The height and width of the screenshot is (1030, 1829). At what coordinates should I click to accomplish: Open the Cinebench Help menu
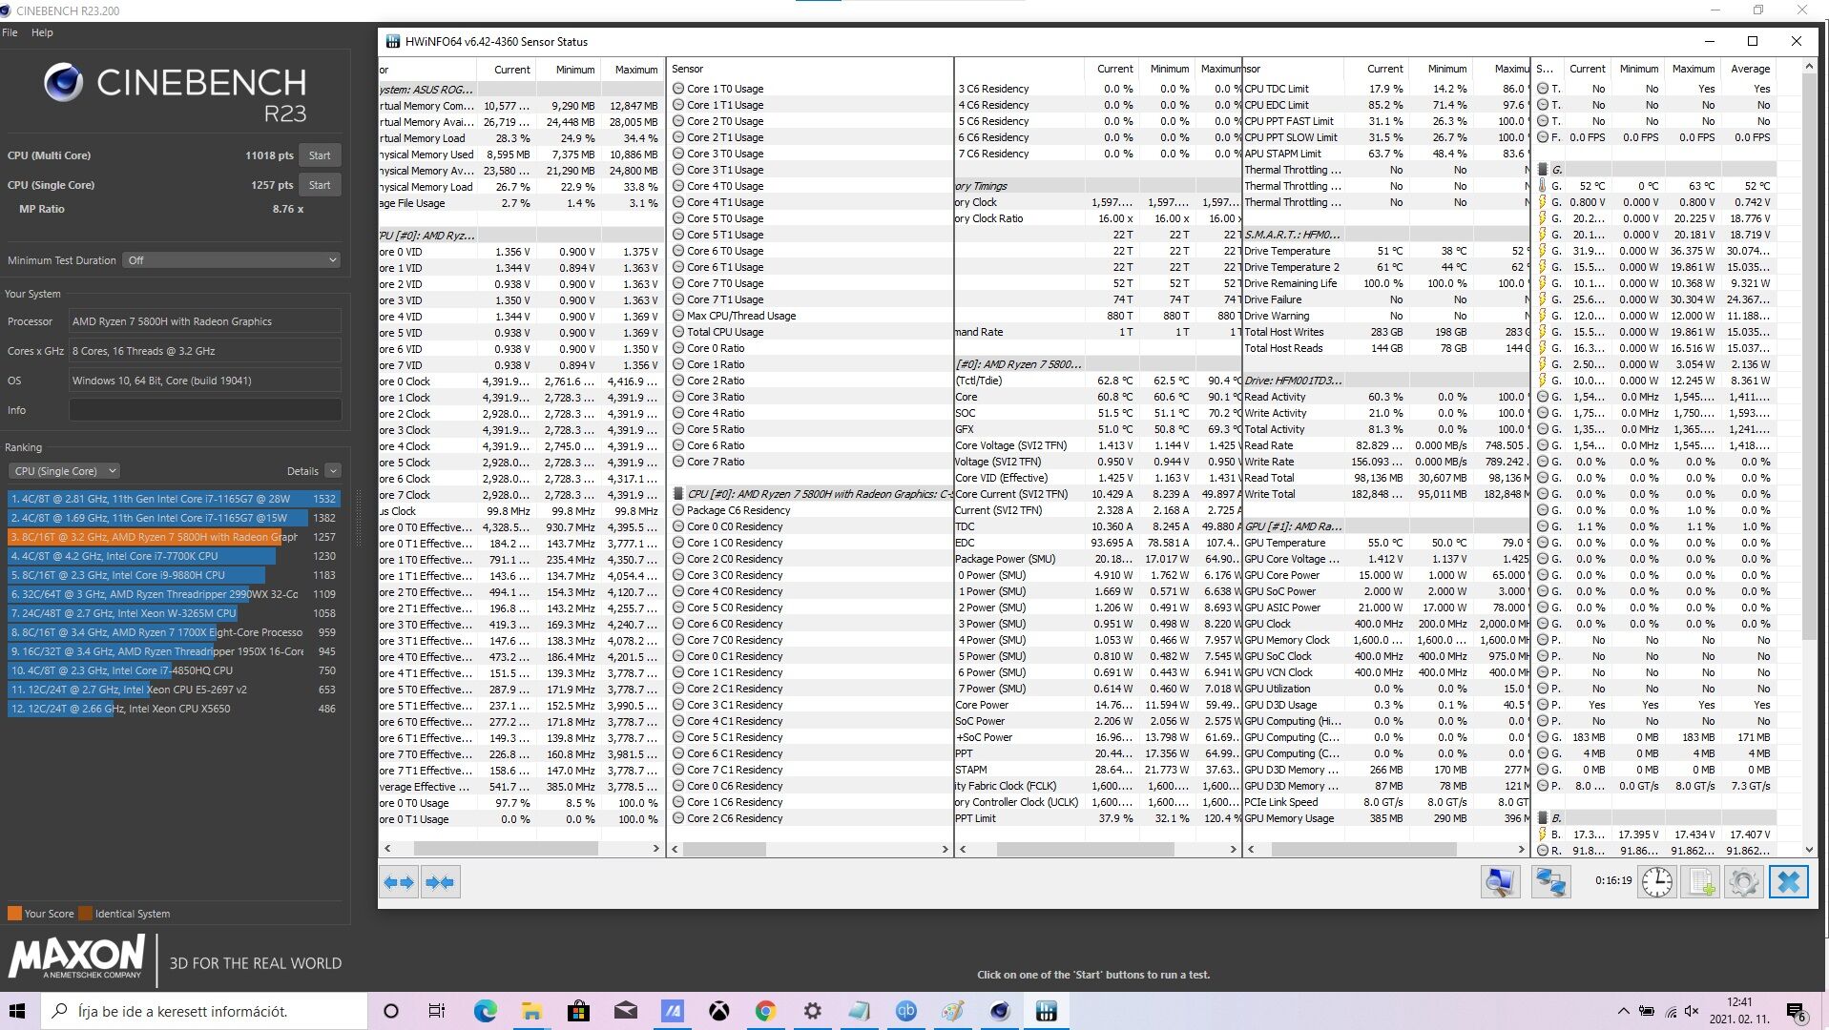(42, 32)
